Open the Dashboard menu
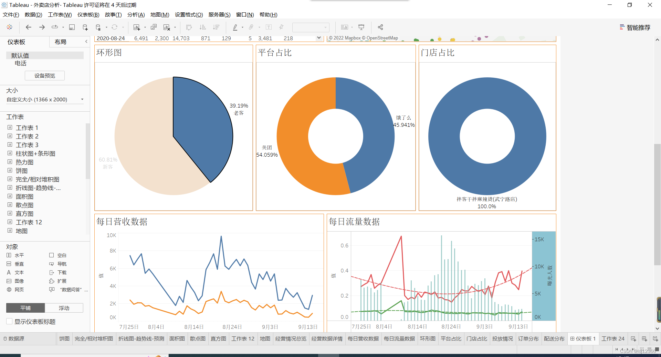The image size is (661, 357). pyautogui.click(x=88, y=14)
